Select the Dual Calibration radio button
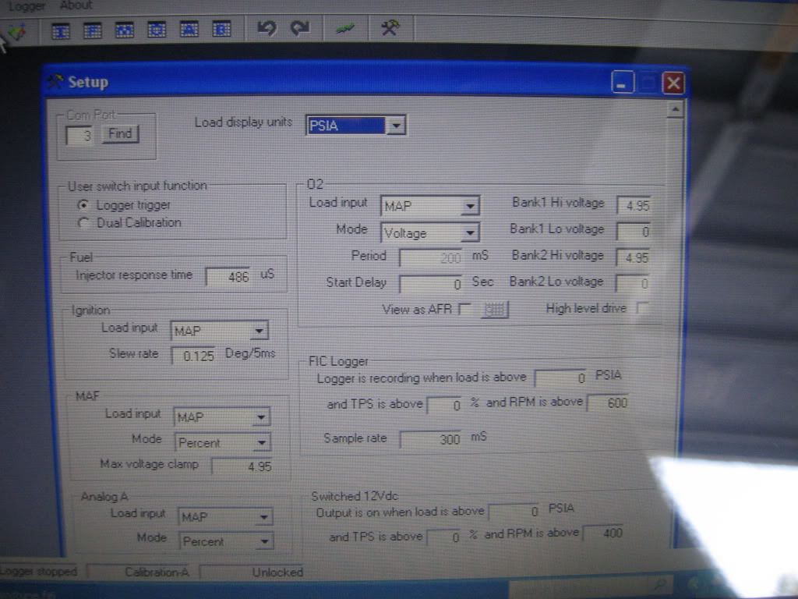Image resolution: width=798 pixels, height=599 pixels. tap(83, 222)
